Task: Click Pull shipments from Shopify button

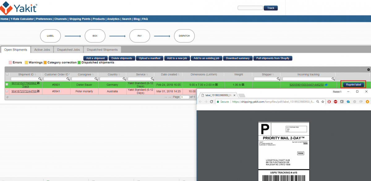Action: coord(273,58)
